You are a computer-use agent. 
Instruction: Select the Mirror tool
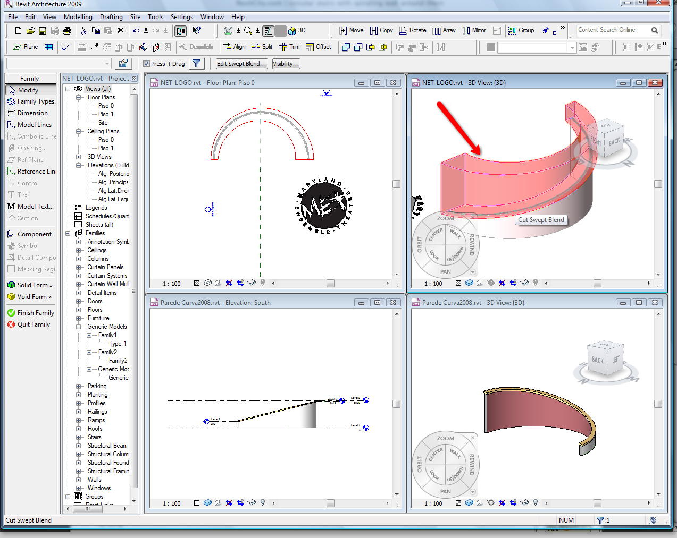pos(474,30)
